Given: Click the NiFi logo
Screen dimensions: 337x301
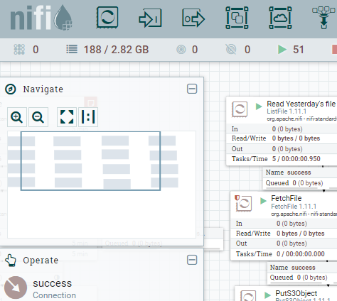Looking at the screenshot, I should click(41, 18).
